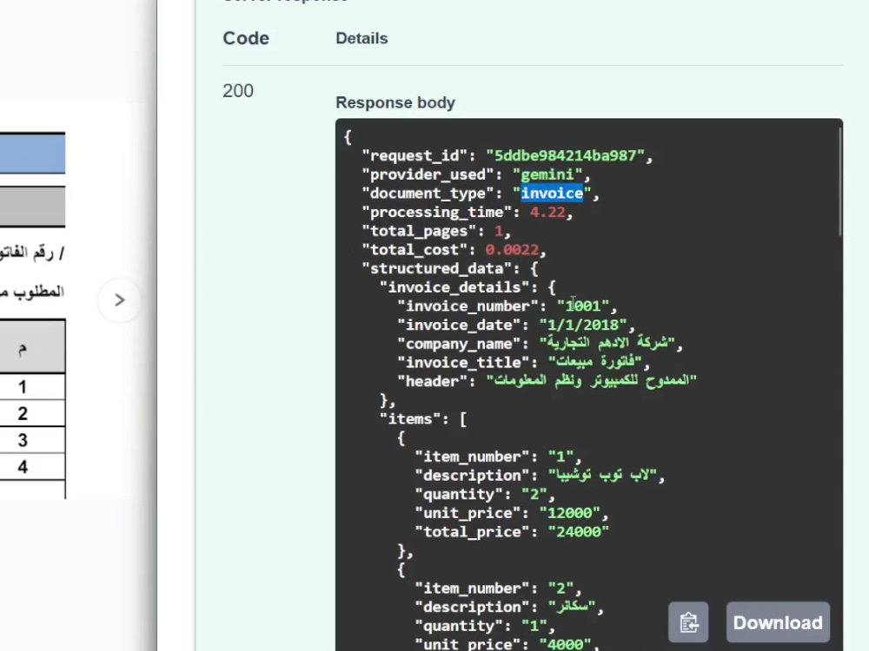Click the invoice_number value "1001"

583,306
